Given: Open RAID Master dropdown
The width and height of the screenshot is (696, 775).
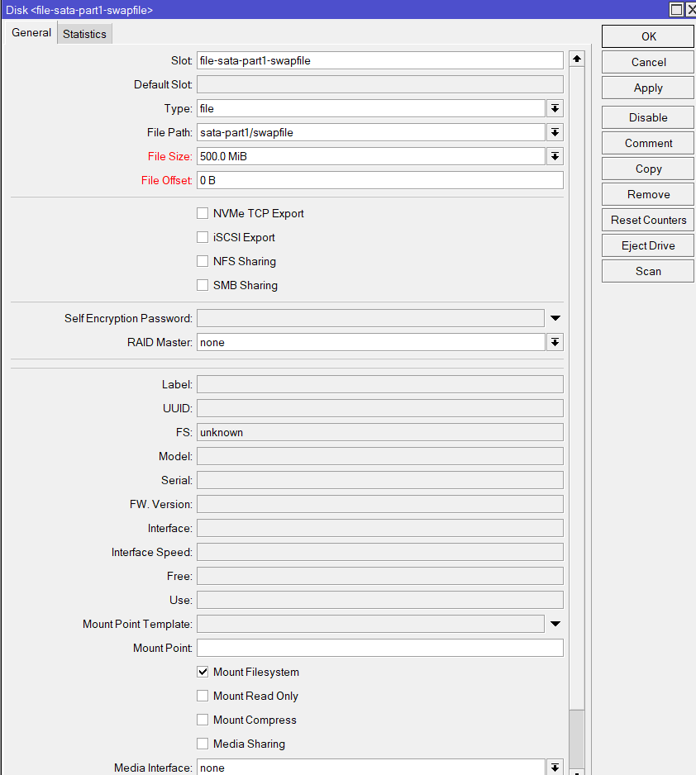Looking at the screenshot, I should (x=555, y=343).
